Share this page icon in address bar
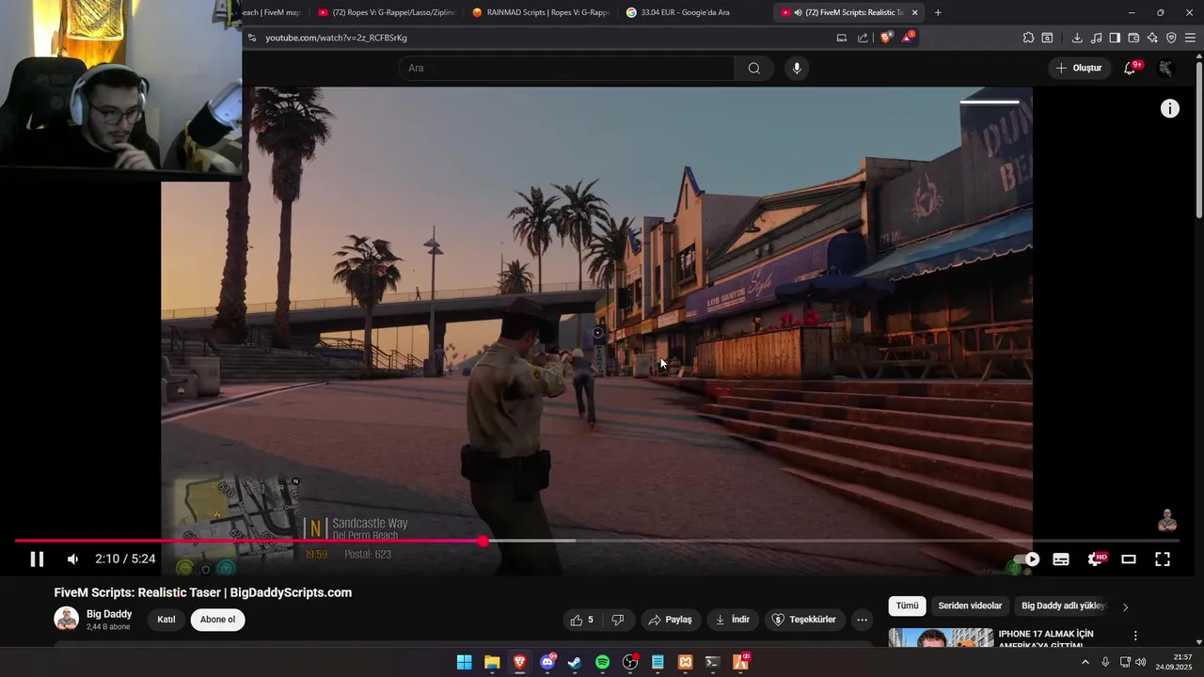This screenshot has height=677, width=1204. coord(863,38)
